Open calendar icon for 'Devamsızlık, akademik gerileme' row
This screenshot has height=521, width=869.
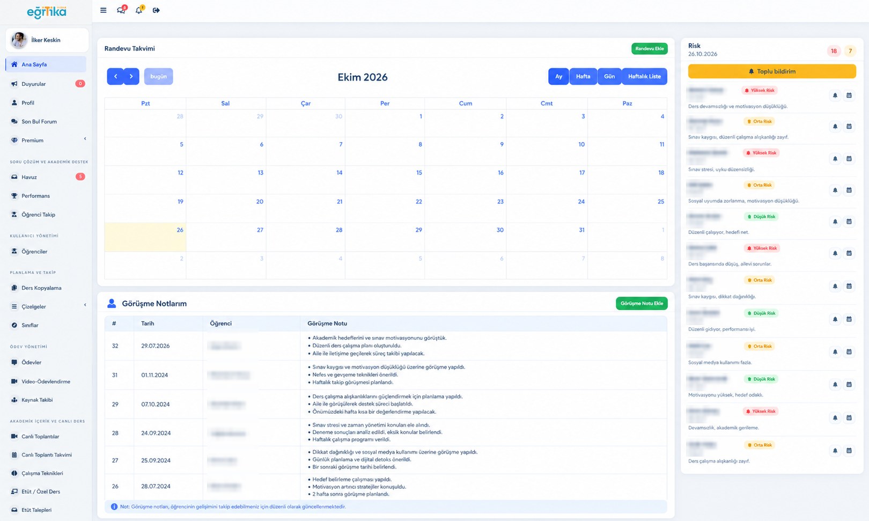pos(849,417)
